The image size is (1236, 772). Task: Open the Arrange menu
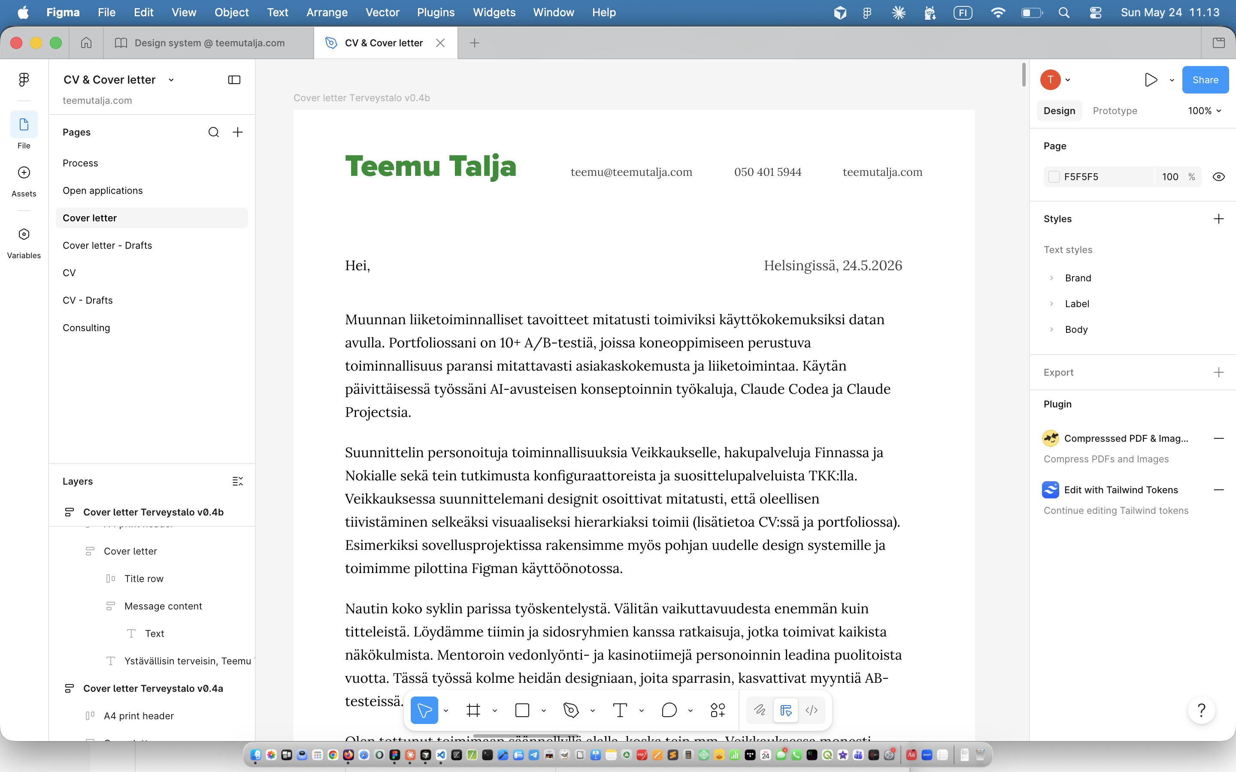tap(327, 12)
